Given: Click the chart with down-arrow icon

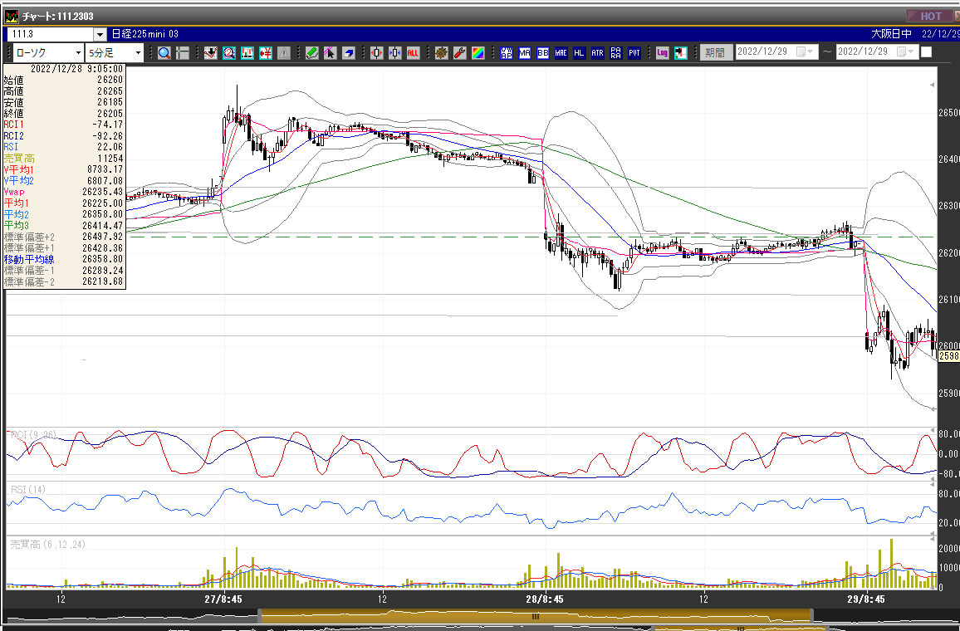Looking at the screenshot, I should (211, 53).
